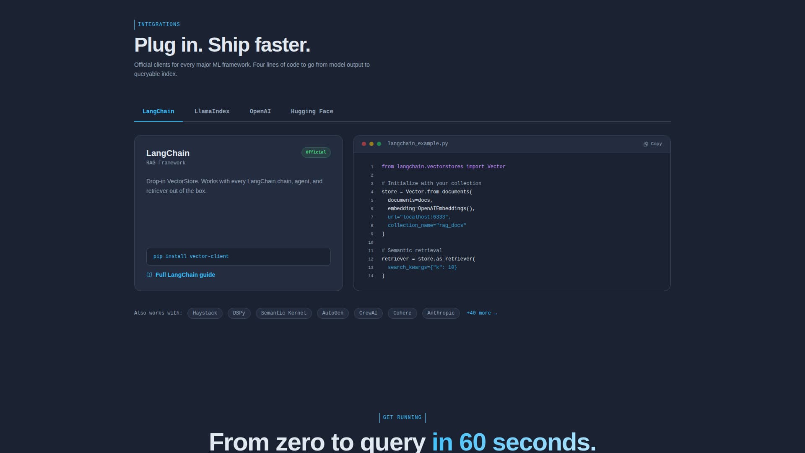
Task: Click the red window dot in code panel
Action: coord(364,144)
